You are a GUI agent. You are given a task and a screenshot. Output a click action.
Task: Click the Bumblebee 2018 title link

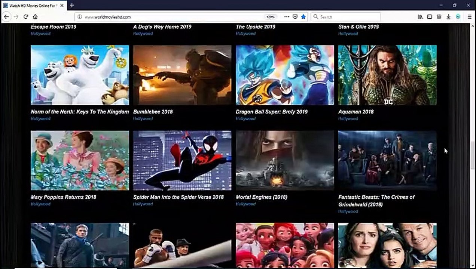tap(153, 112)
